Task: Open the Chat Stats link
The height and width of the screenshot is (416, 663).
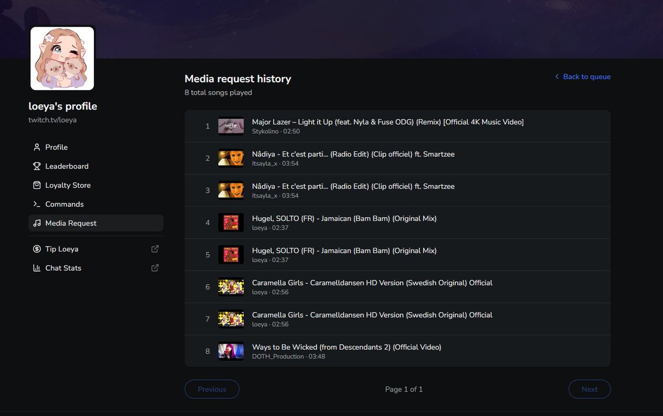Action: click(x=96, y=268)
